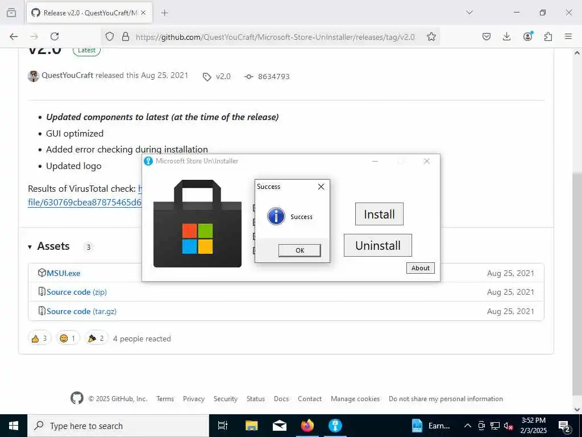Screen dimensions: 582x437
Task: Open the Contact footer link
Action: (x=310, y=399)
